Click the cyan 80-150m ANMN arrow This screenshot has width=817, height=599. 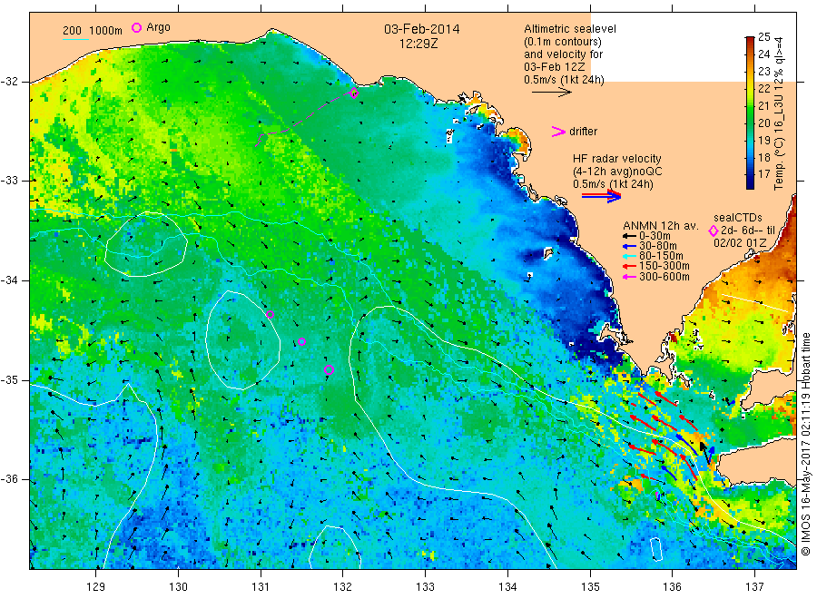tap(629, 256)
